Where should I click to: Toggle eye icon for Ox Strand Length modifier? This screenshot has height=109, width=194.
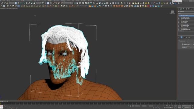(179, 27)
